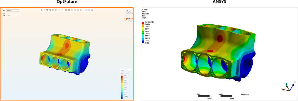This screenshot has height=101, width=298.
Task: Expand the view cube dropdown arrow
Action: (x=64, y=10)
